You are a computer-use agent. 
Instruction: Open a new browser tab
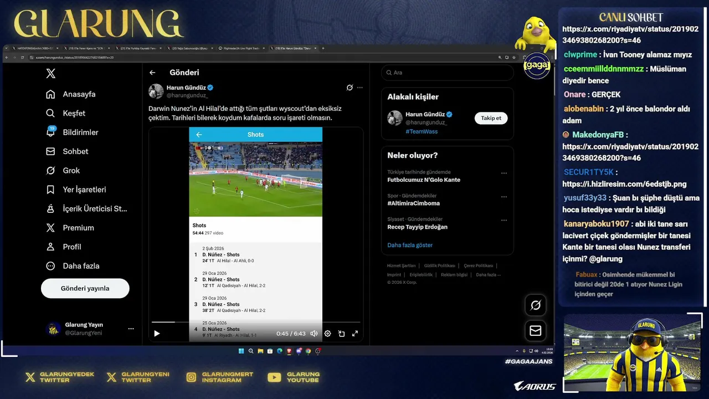323,48
